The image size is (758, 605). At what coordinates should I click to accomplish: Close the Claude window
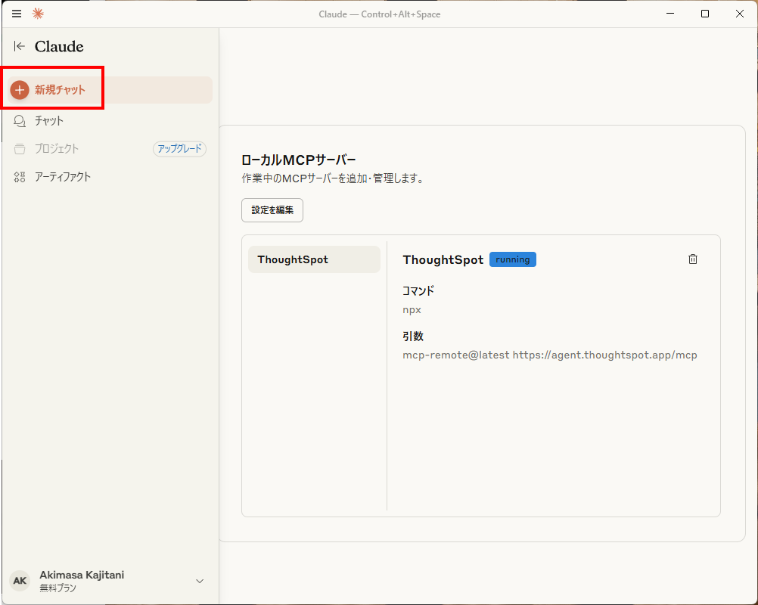tap(740, 14)
